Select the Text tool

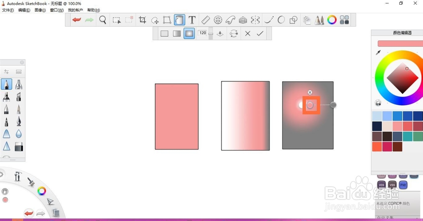(192, 20)
